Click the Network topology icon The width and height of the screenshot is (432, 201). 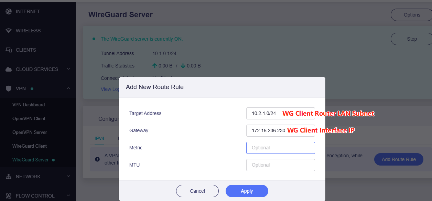[9, 177]
